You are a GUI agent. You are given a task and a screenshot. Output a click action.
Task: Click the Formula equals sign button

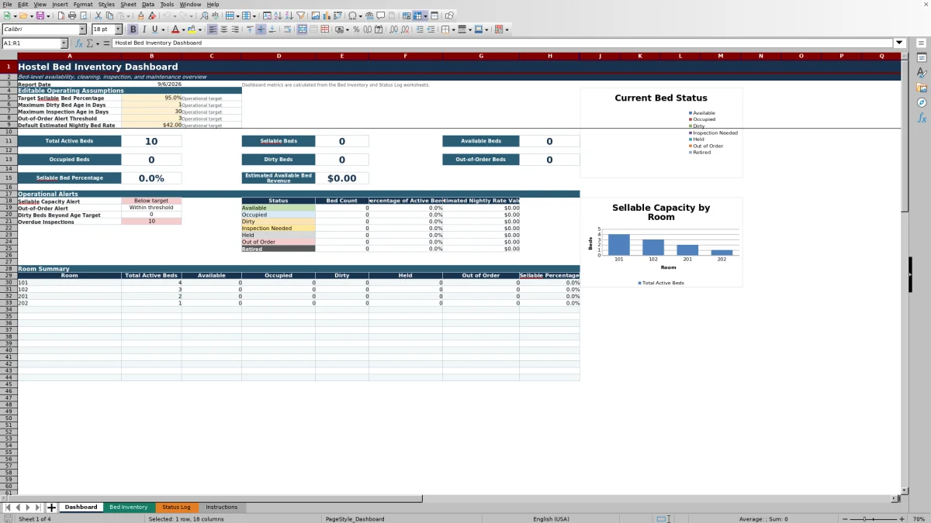coord(106,43)
